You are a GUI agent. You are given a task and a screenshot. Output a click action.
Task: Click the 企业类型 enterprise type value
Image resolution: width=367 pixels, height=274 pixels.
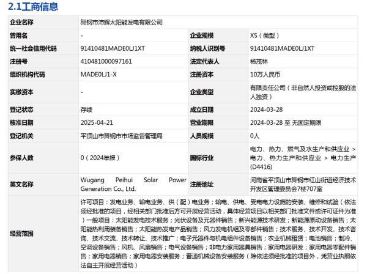pos(301,92)
